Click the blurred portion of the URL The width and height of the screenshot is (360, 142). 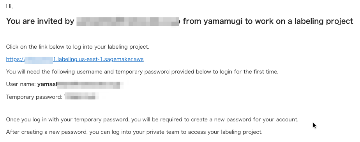pyautogui.click(x=39, y=60)
